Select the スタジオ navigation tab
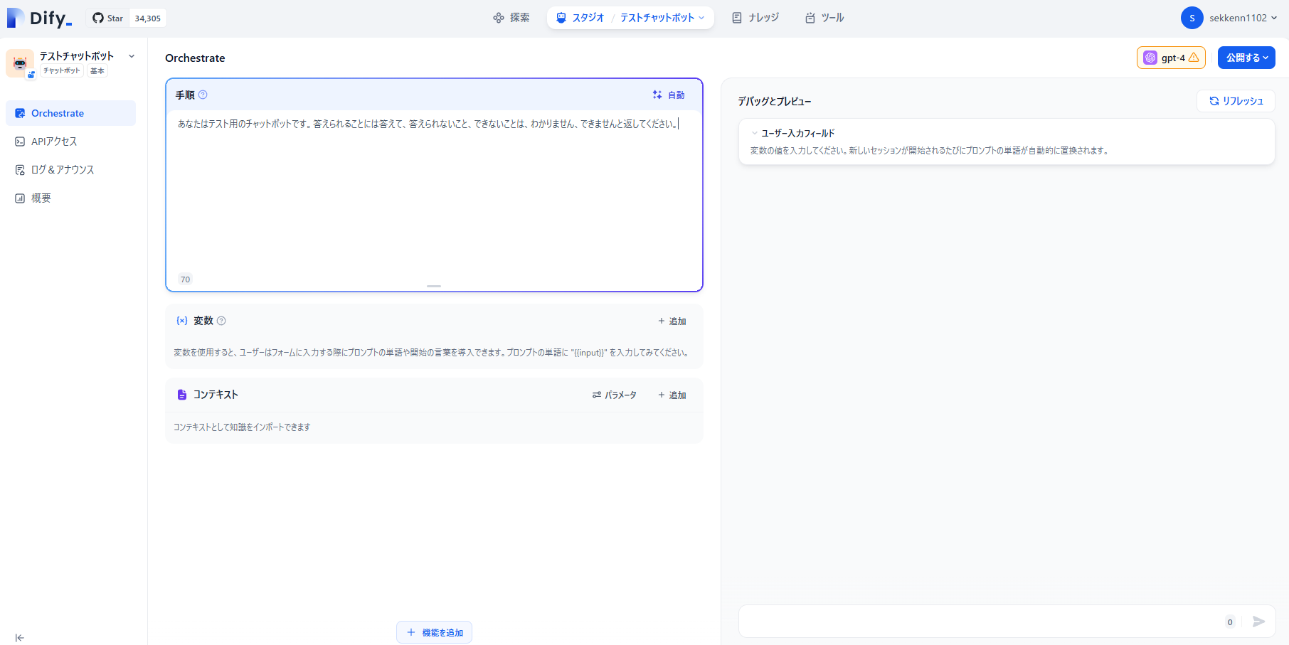The image size is (1289, 645). 580,18
